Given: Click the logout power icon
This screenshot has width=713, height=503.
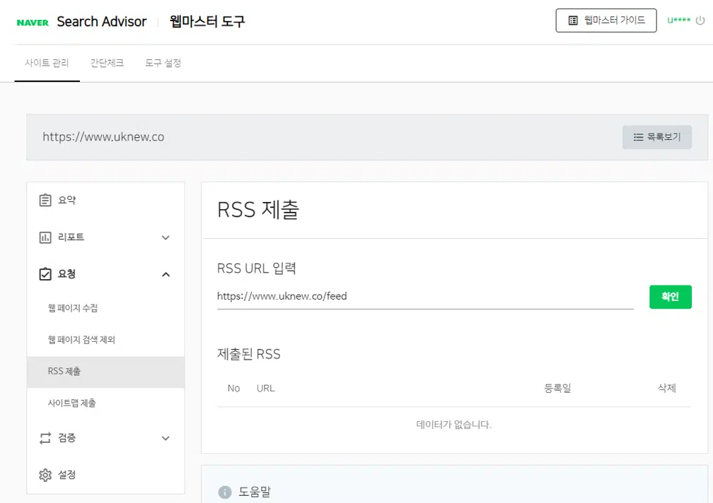Looking at the screenshot, I should pos(700,20).
